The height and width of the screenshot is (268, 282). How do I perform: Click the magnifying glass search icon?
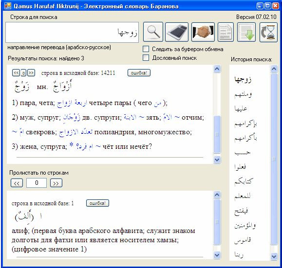point(153,32)
